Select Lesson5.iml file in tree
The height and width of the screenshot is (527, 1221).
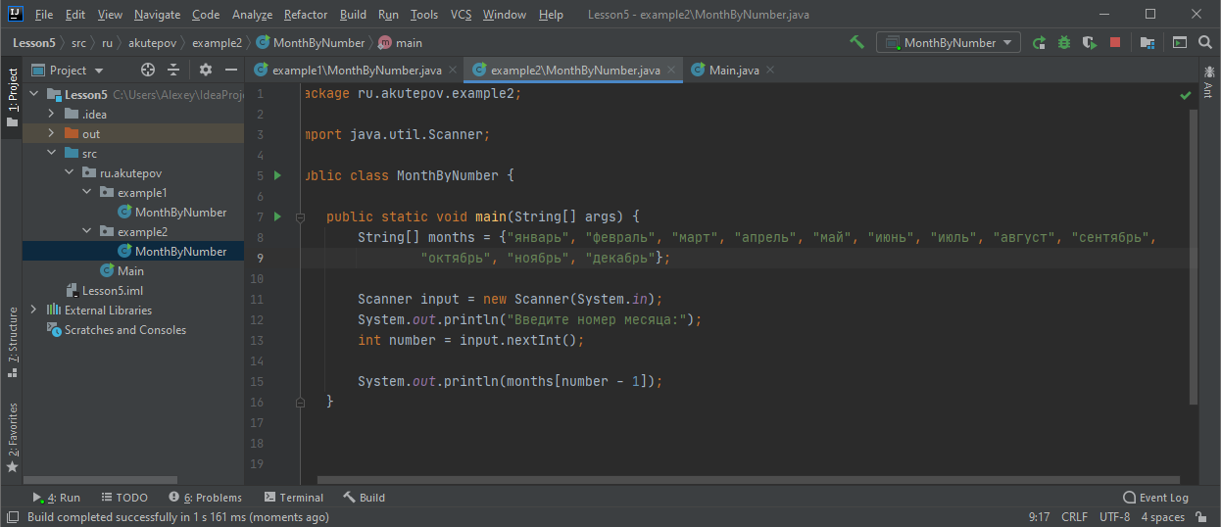[x=105, y=291]
